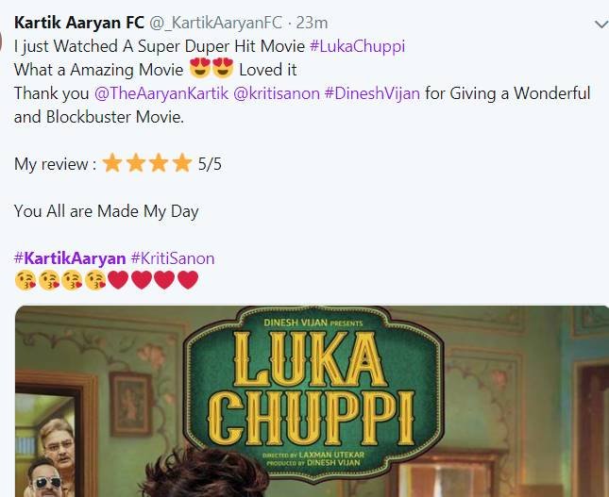Click the last red heart emoji
The image size is (609, 497).
(x=188, y=280)
